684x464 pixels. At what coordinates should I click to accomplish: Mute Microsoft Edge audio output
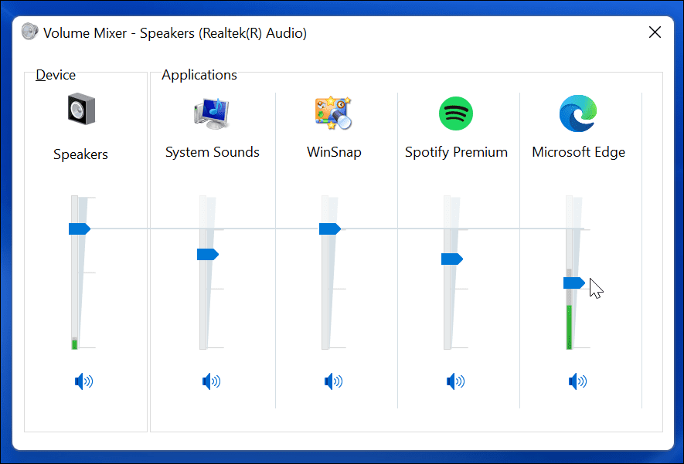577,381
